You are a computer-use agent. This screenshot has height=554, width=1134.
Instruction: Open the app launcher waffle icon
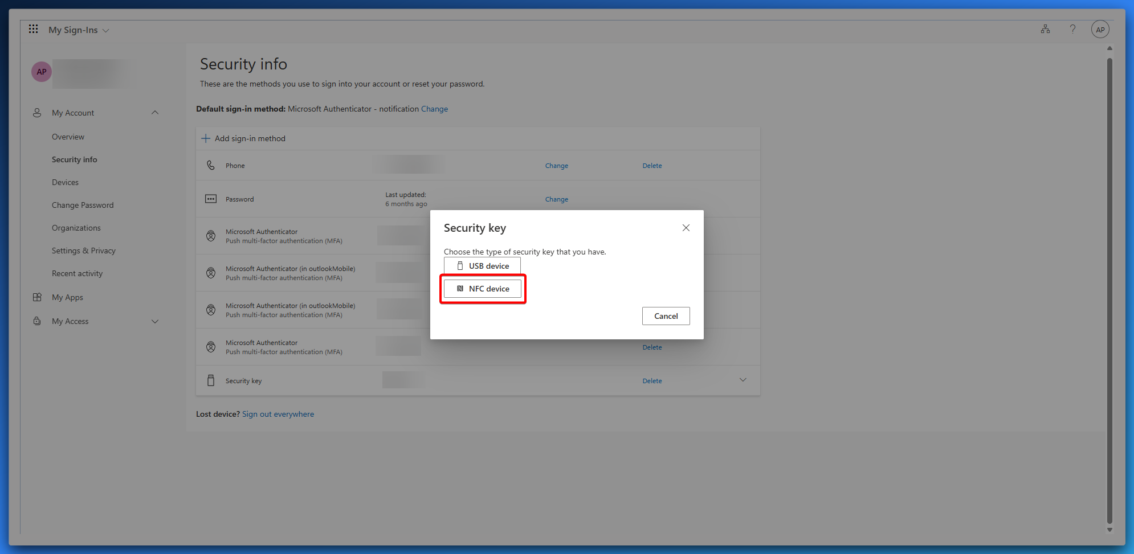coord(34,29)
